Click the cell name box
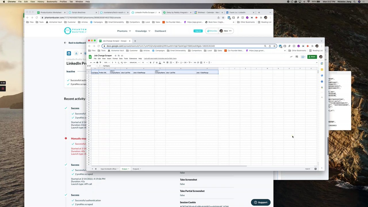 pos(92,66)
